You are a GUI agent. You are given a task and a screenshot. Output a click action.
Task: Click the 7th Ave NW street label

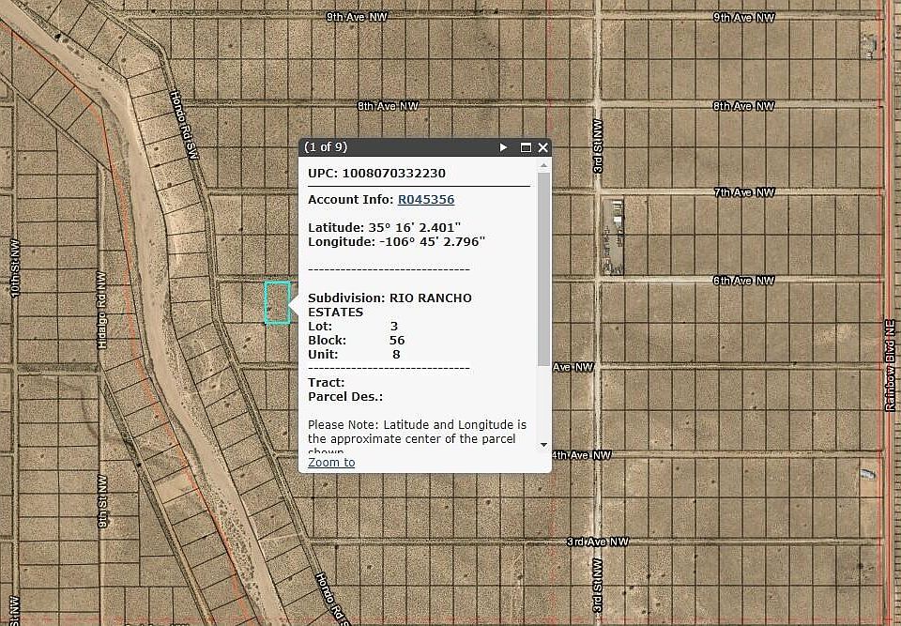coord(744,192)
